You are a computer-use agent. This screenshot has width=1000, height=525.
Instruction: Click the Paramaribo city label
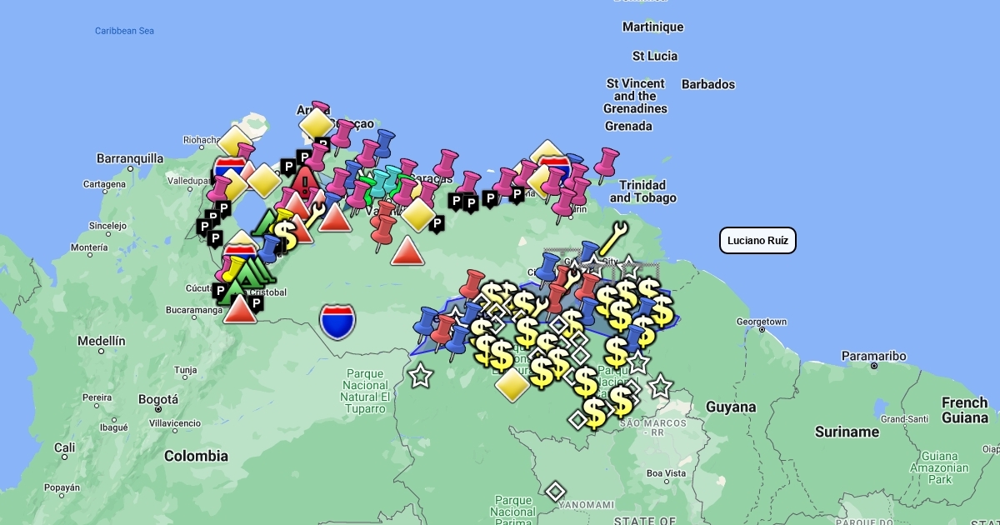tap(873, 356)
